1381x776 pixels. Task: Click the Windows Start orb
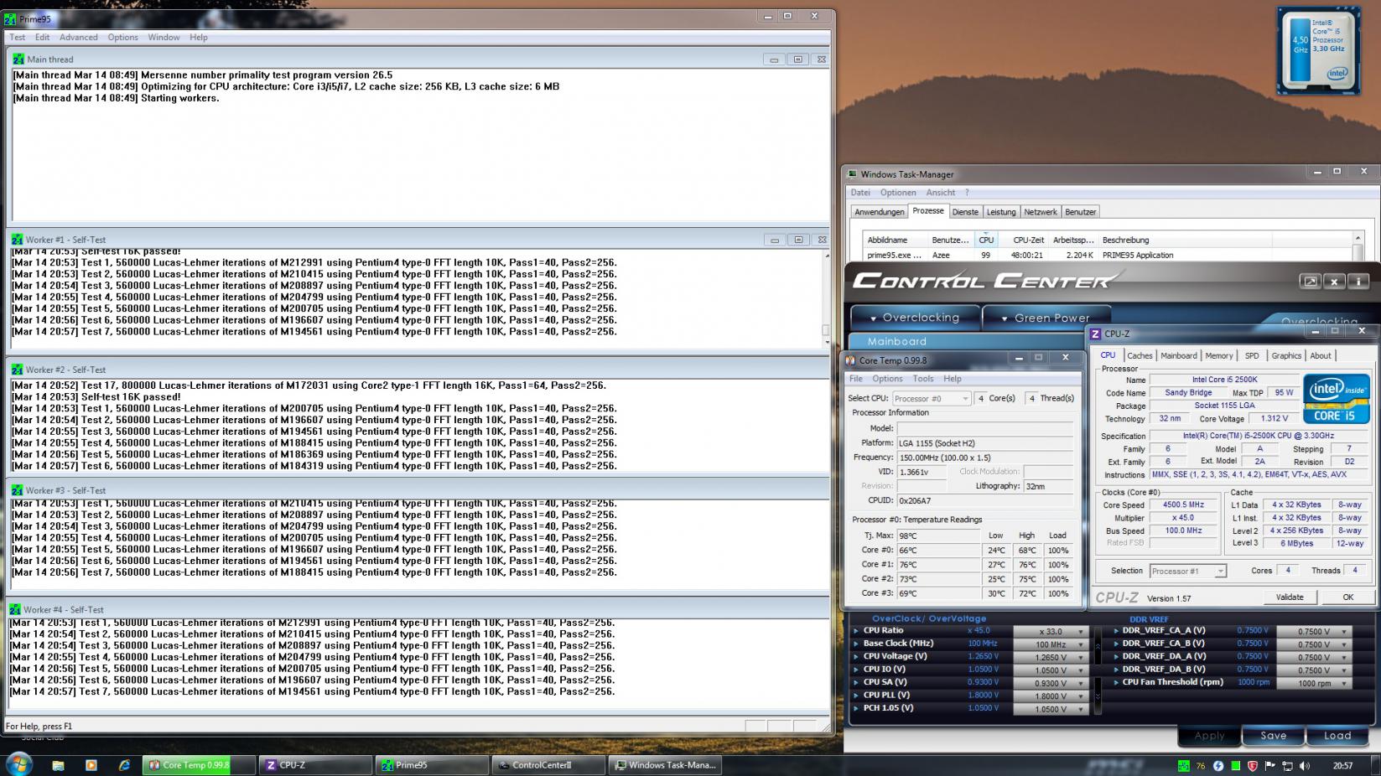18,764
